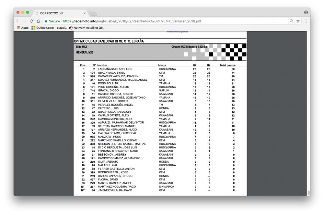The width and height of the screenshot is (324, 215).
Task: Open the browser home page
Action: coord(38,21)
